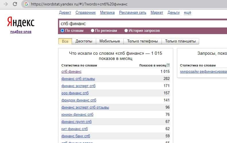Open the фридом финанс спб query
Image resolution: width=227 pixels, height=143 pixels.
pos(79,100)
